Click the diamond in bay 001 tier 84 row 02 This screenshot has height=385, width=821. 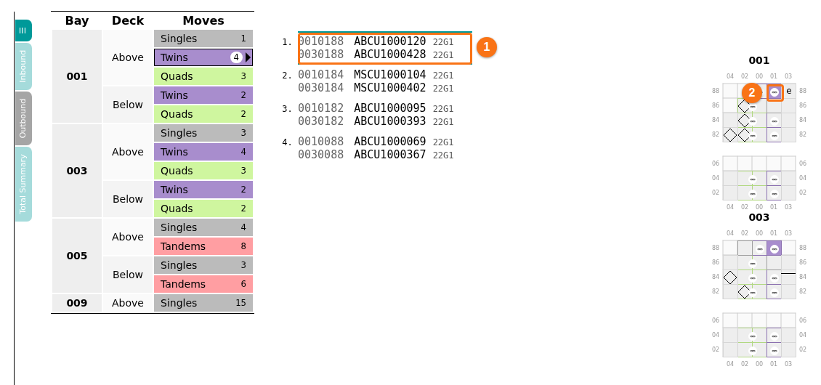(744, 121)
